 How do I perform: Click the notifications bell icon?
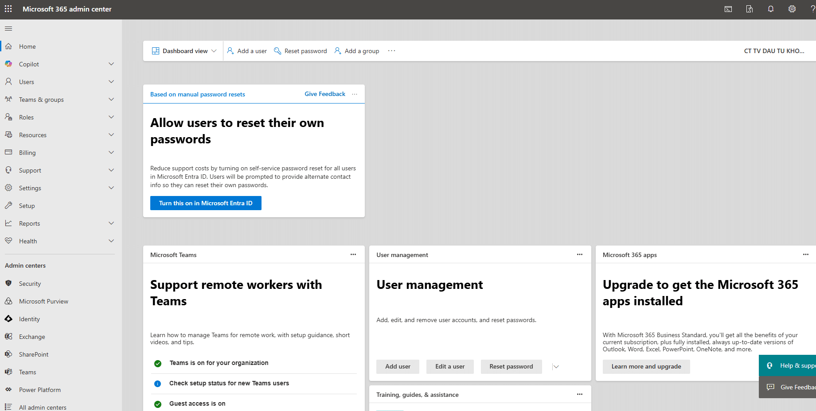click(771, 9)
